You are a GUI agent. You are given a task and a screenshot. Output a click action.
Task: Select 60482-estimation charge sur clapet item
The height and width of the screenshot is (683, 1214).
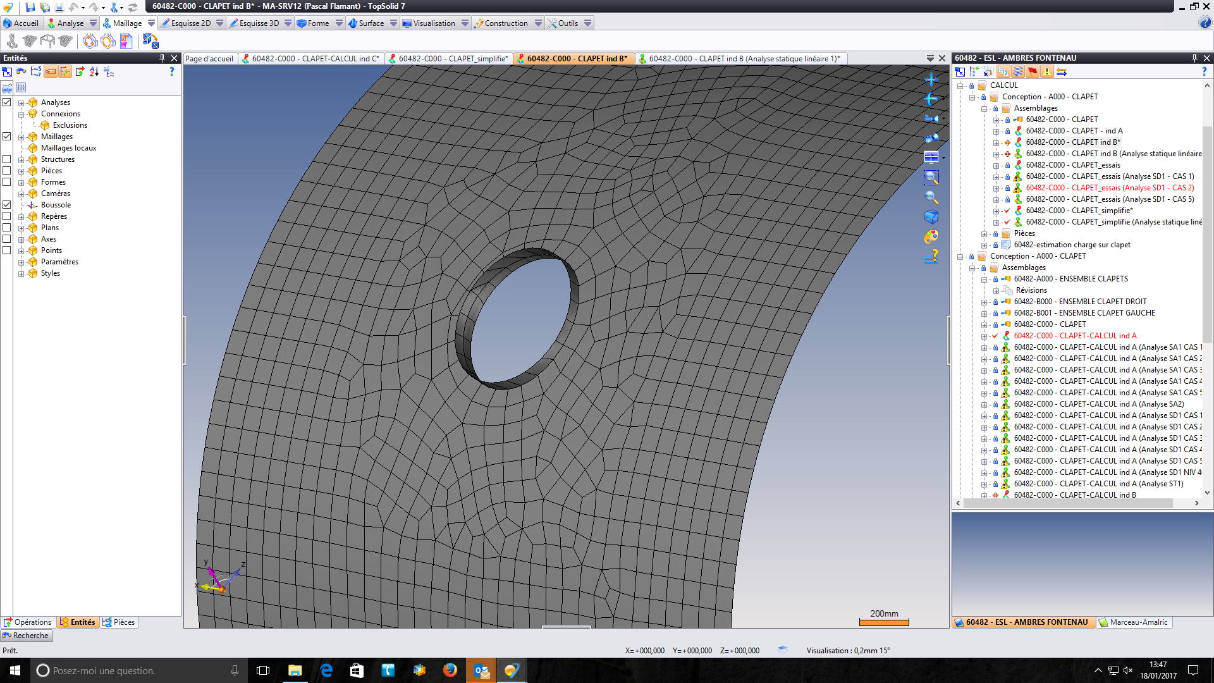(x=1072, y=245)
